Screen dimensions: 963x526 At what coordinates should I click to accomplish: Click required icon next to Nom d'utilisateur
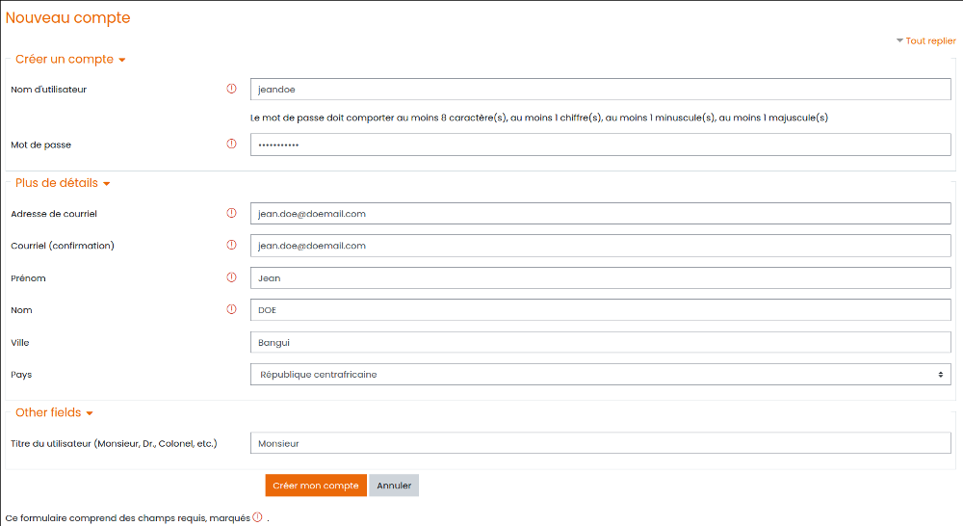(x=231, y=89)
